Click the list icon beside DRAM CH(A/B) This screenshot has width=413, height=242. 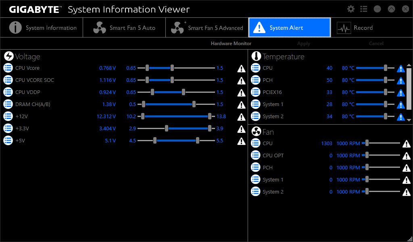click(x=8, y=104)
